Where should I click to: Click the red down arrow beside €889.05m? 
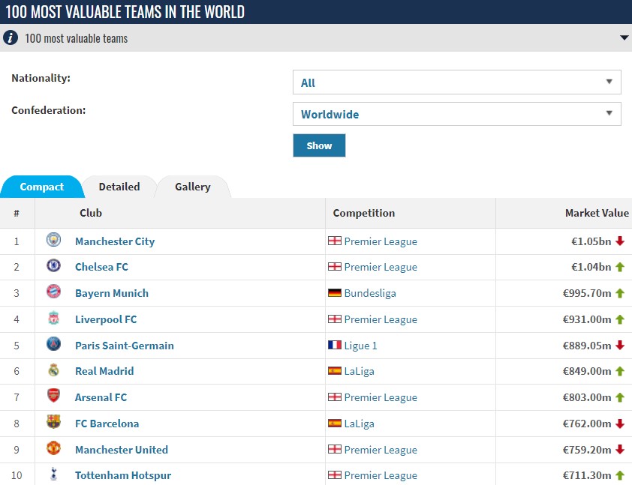point(620,345)
